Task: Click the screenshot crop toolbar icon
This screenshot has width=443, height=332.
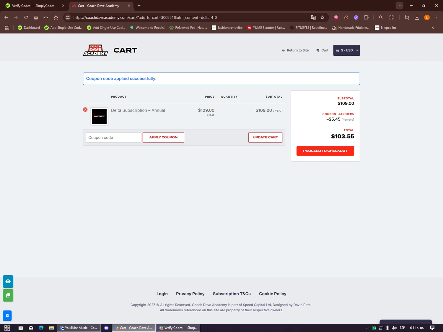Action: coord(407,17)
